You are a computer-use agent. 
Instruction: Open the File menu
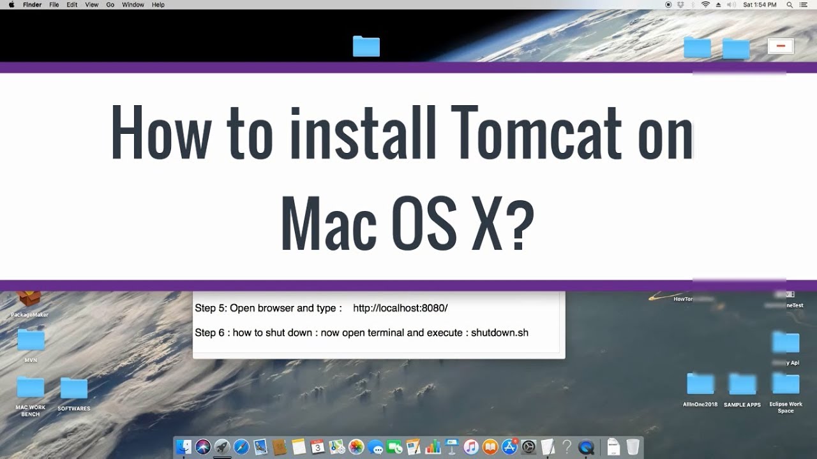pos(54,4)
